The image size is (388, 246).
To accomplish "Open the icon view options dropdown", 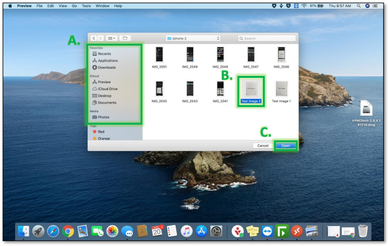I will [111, 38].
